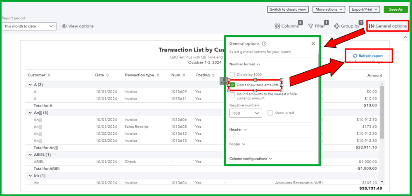Click the -$1,000.00 ARIEL Check amount
The height and width of the screenshot is (196, 412).
click(367, 162)
